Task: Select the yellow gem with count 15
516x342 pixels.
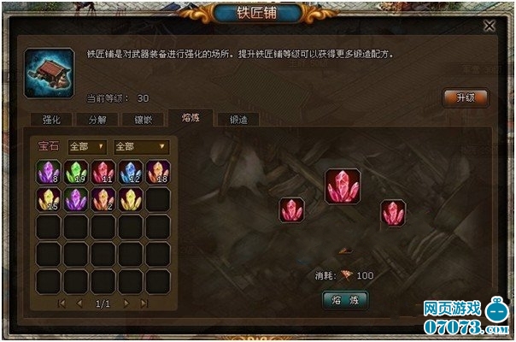Action: coord(49,199)
